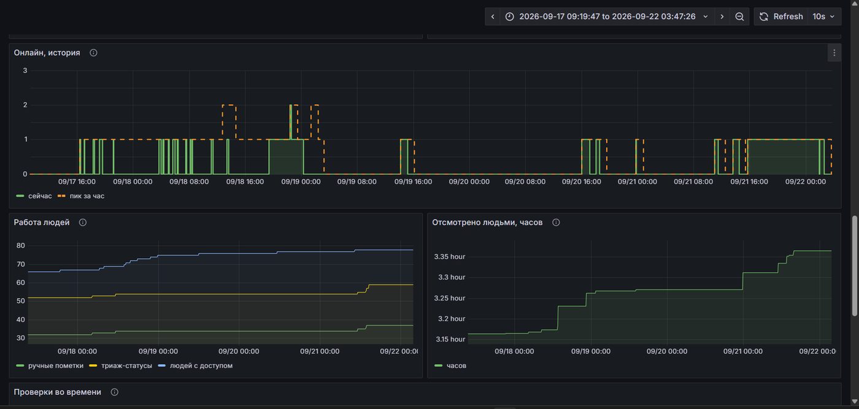Click the page vertical scrollbar thumb
The image size is (859, 409).
click(x=855, y=266)
